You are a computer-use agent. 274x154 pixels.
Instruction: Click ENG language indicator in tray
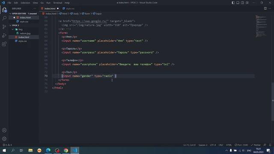click(x=249, y=151)
